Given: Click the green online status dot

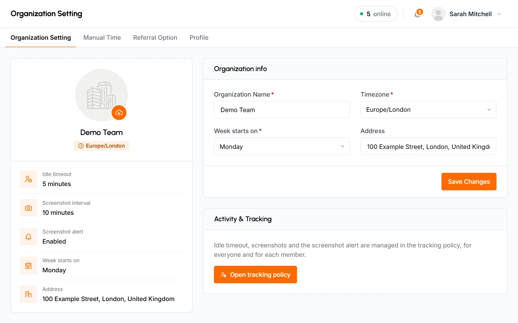Looking at the screenshot, I should [362, 14].
